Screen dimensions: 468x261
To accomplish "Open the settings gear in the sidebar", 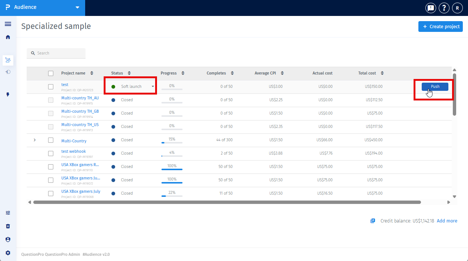I will pos(8,253).
